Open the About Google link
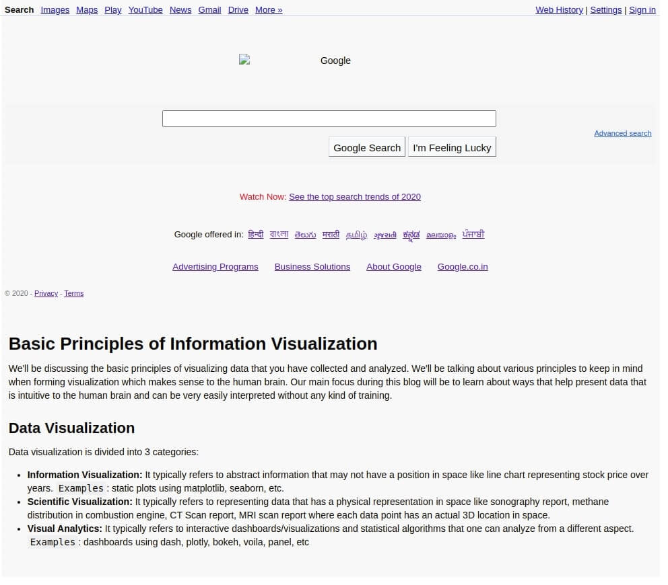 click(x=394, y=267)
